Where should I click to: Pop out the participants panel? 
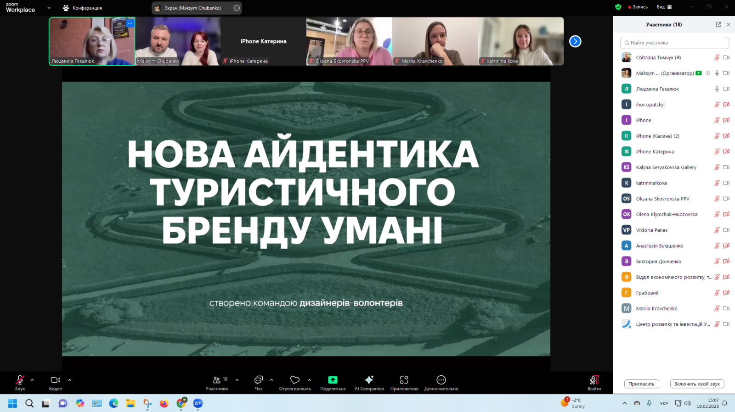coord(718,24)
